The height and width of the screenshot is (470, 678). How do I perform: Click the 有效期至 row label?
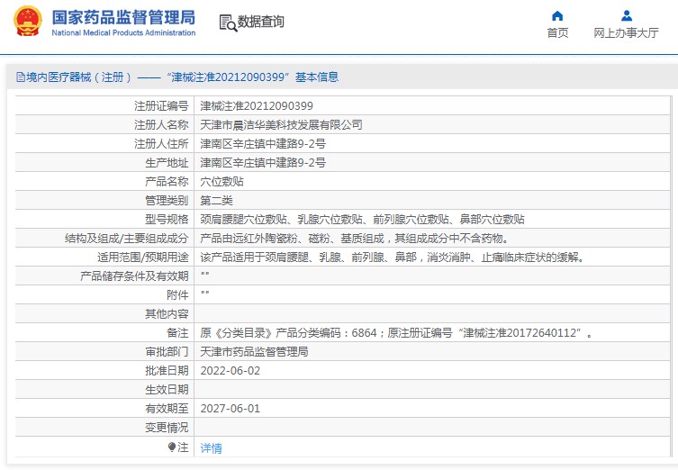(x=167, y=409)
